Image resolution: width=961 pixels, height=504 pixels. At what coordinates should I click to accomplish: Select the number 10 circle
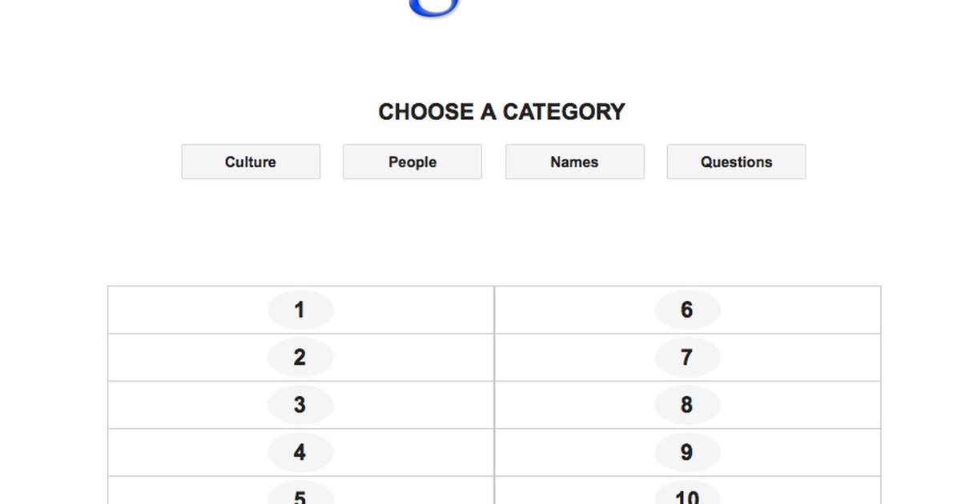[x=687, y=495]
